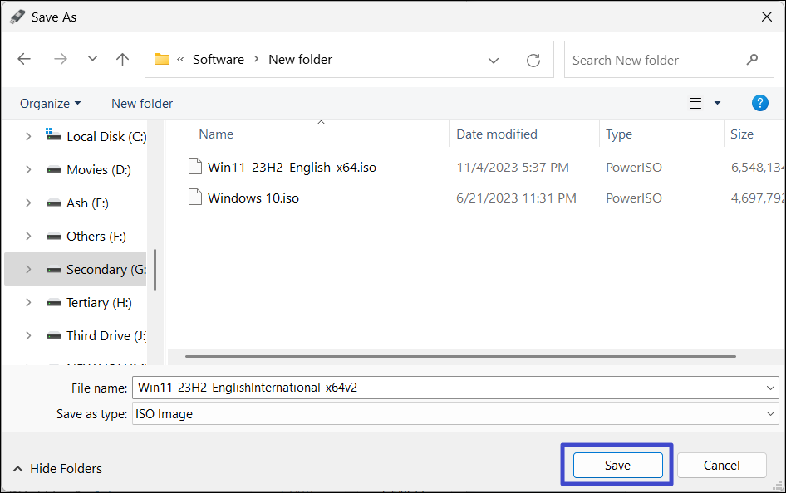Select the Win11_23H2_English_x64.iso file
This screenshot has height=493, width=786.
[292, 167]
